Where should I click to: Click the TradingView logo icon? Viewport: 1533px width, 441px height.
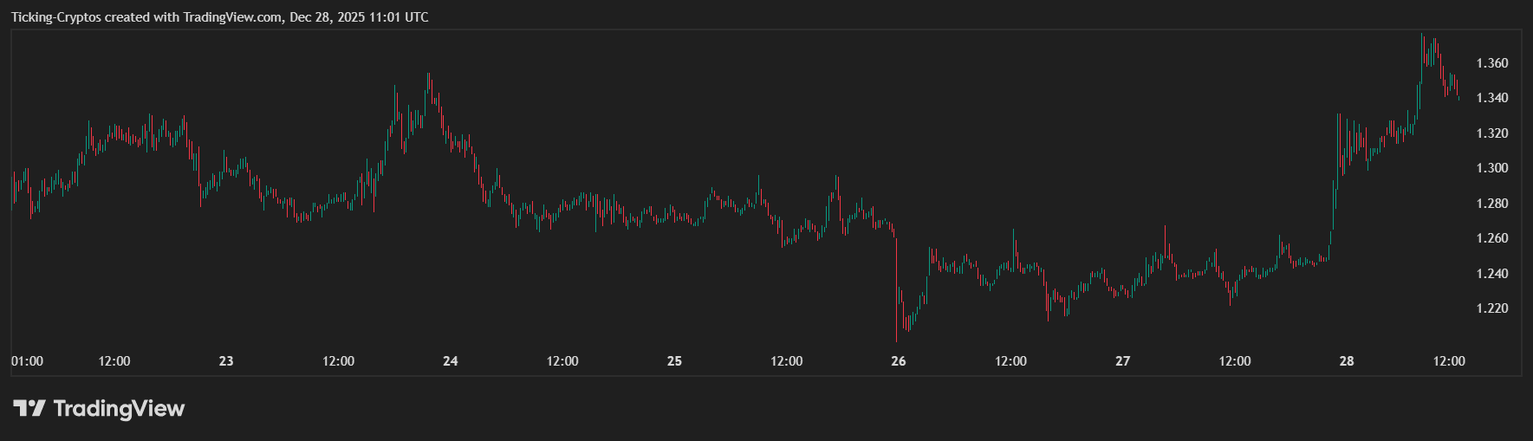point(29,408)
